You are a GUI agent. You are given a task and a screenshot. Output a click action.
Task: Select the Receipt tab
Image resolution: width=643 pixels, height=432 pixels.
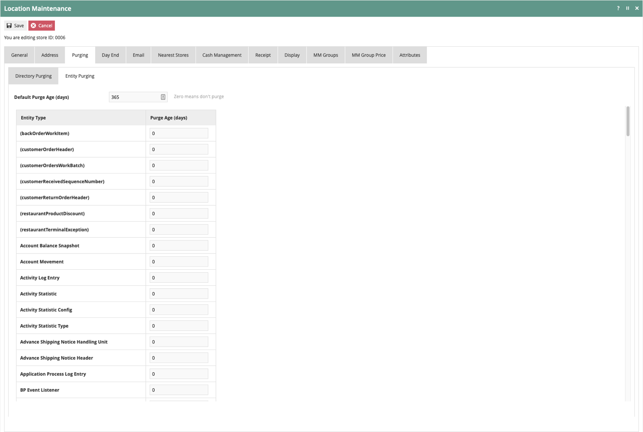click(263, 55)
